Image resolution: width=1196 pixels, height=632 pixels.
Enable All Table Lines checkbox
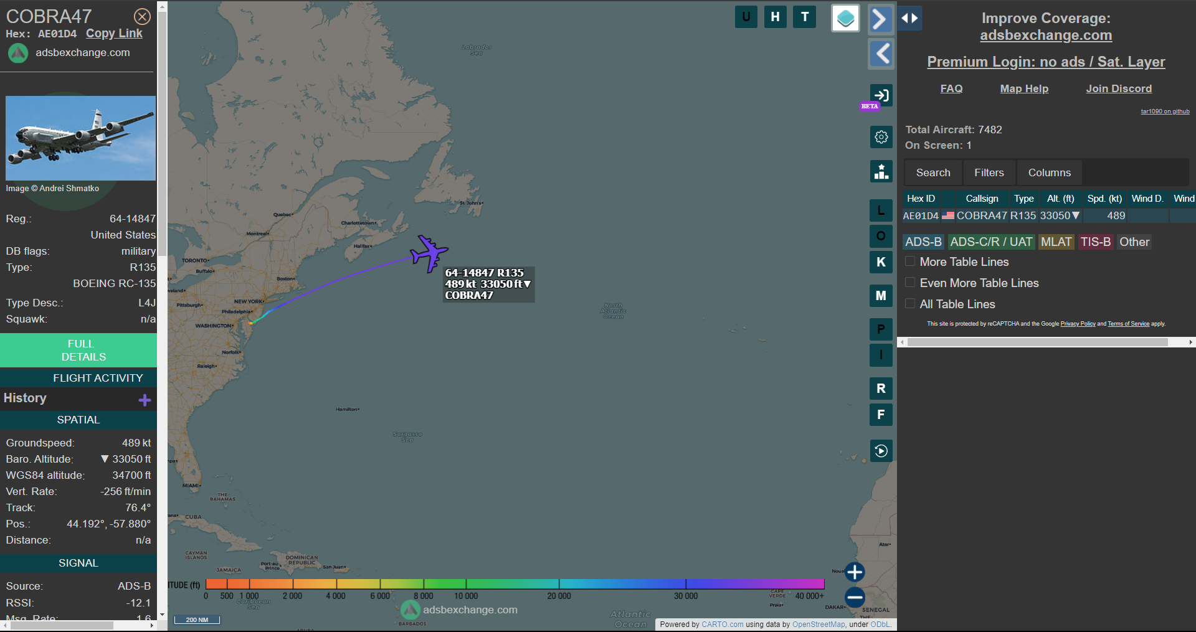[x=910, y=304]
